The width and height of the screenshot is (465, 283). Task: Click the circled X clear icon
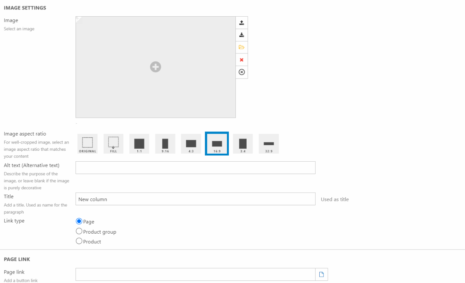pyautogui.click(x=242, y=72)
